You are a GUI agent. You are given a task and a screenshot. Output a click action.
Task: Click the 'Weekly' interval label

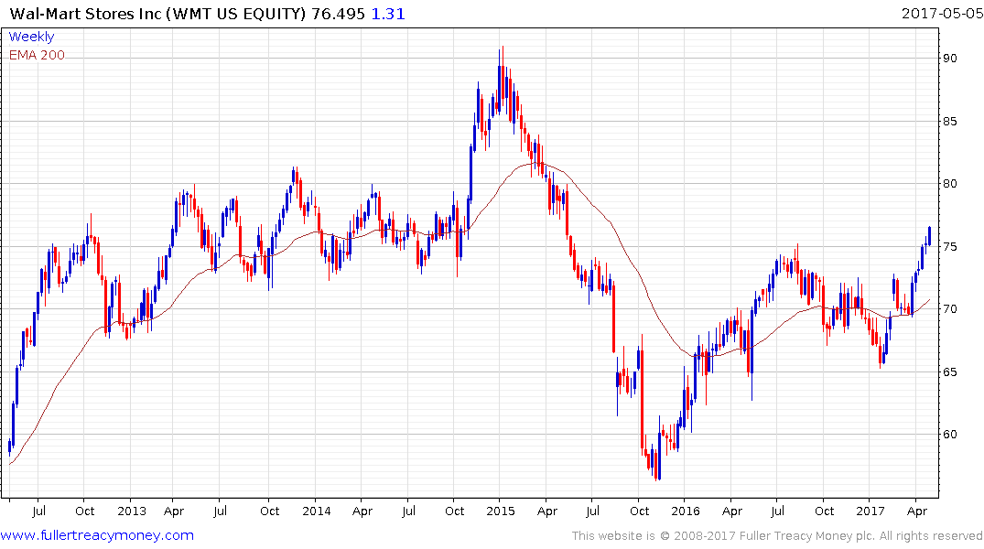click(x=31, y=37)
